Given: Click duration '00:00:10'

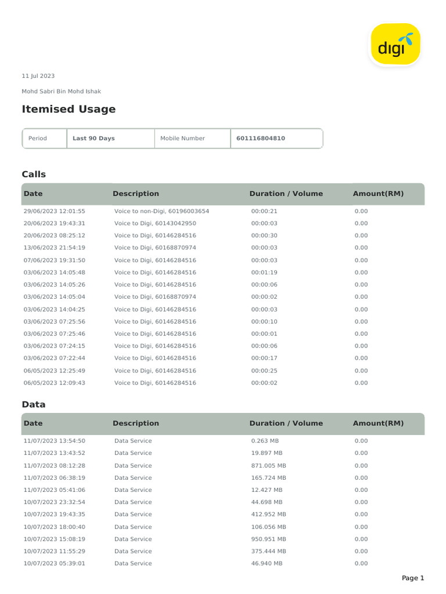Looking at the screenshot, I should [x=264, y=321].
